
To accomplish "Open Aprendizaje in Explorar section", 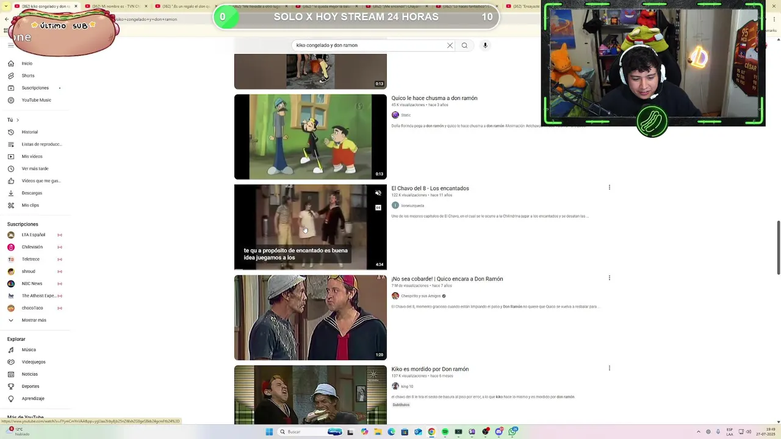I will [x=33, y=398].
